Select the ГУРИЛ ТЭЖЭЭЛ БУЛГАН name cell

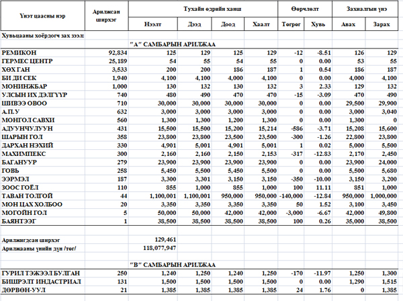click(42, 273)
